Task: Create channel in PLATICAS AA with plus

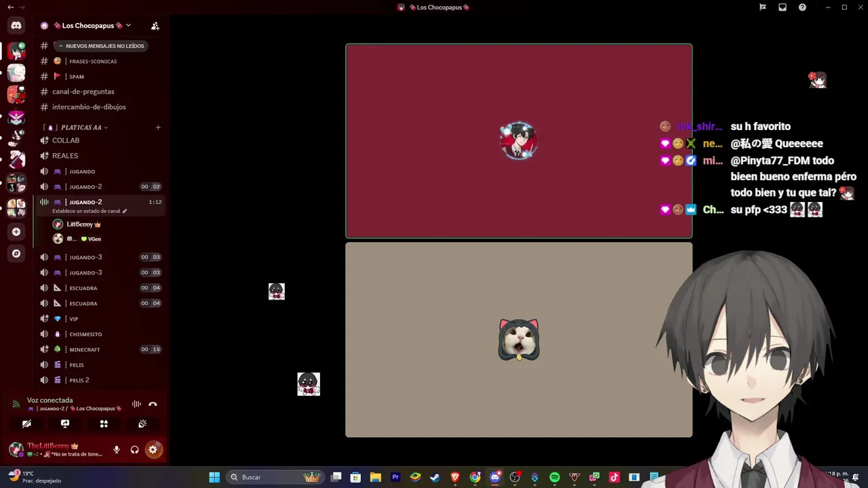Action: coord(158,127)
